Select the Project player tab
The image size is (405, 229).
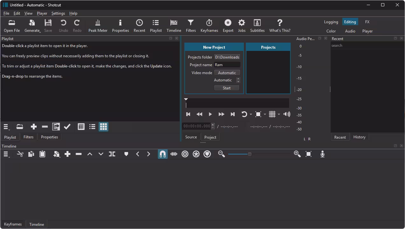[x=210, y=137]
